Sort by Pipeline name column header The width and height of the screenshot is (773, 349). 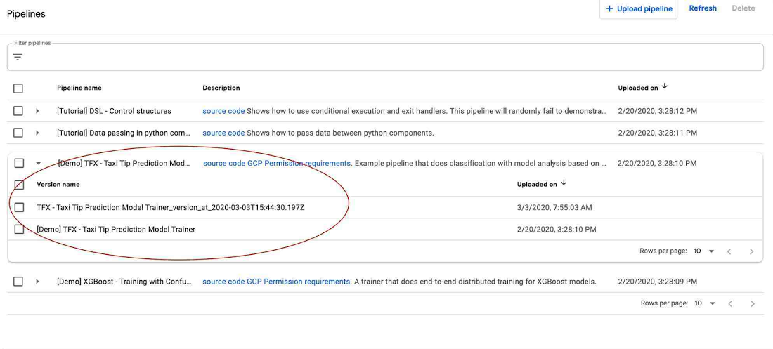point(79,88)
